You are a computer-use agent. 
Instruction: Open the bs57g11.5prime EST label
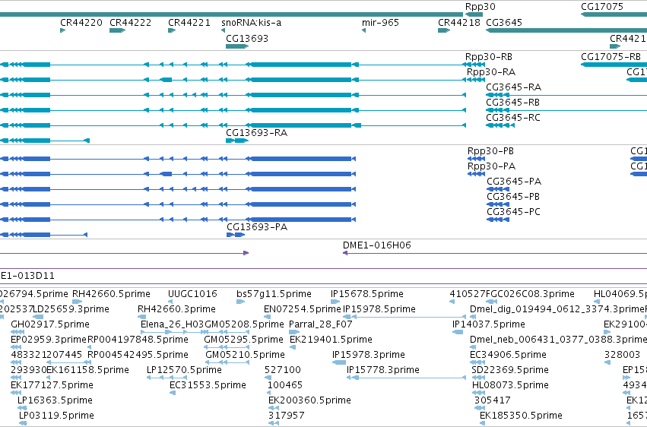(274, 294)
